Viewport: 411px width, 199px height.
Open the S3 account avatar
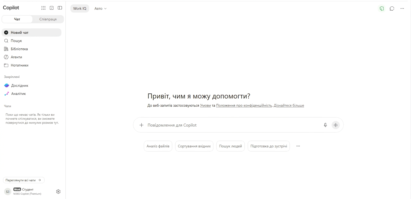coord(7,192)
